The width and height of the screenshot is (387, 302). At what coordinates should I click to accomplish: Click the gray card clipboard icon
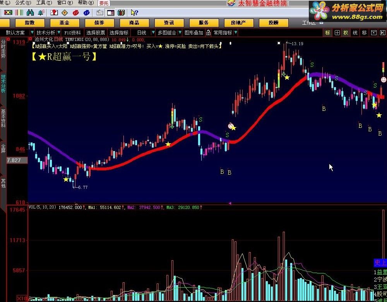[100, 12]
